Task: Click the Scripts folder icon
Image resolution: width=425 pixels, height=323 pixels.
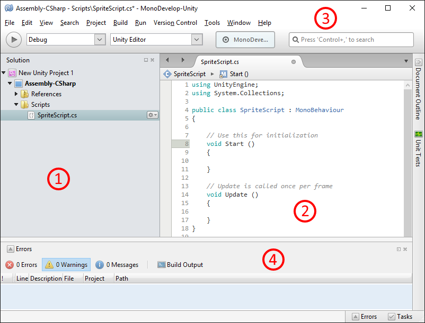Action: click(x=25, y=105)
